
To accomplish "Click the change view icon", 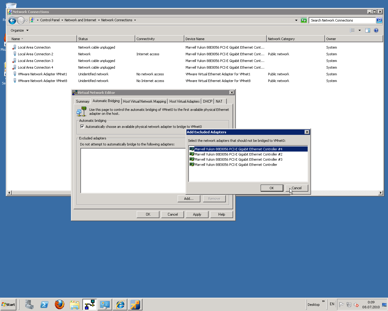I will pyautogui.click(x=352, y=30).
